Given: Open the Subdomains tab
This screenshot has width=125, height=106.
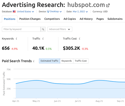Looking at the screenshot, I should [115, 19].
